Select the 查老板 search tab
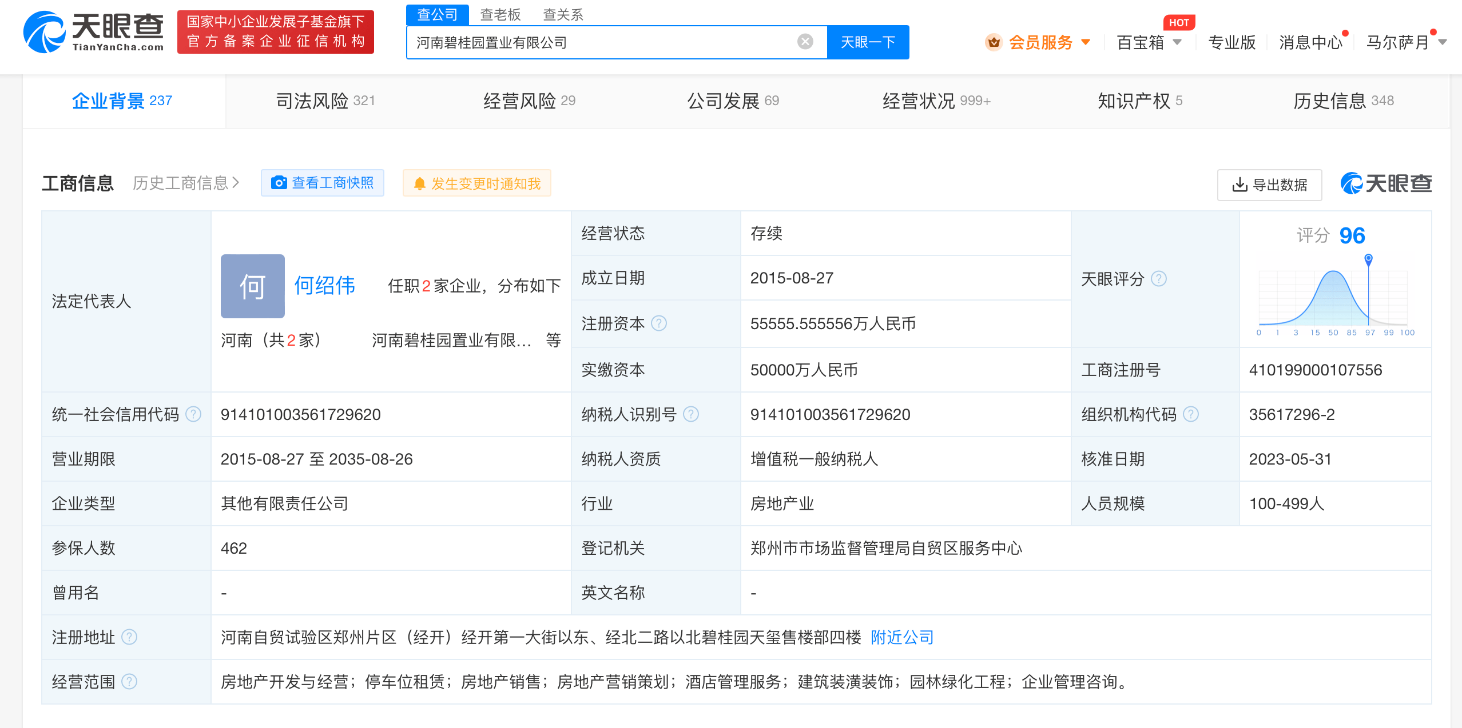This screenshot has width=1462, height=728. (x=500, y=14)
